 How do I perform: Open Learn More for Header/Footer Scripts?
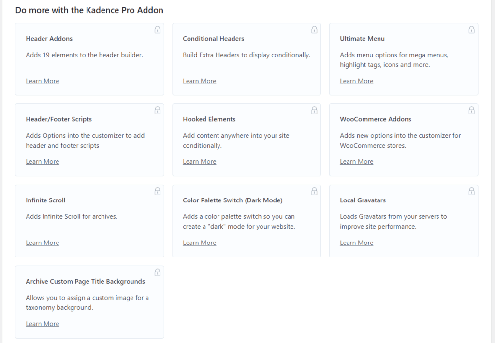(42, 161)
